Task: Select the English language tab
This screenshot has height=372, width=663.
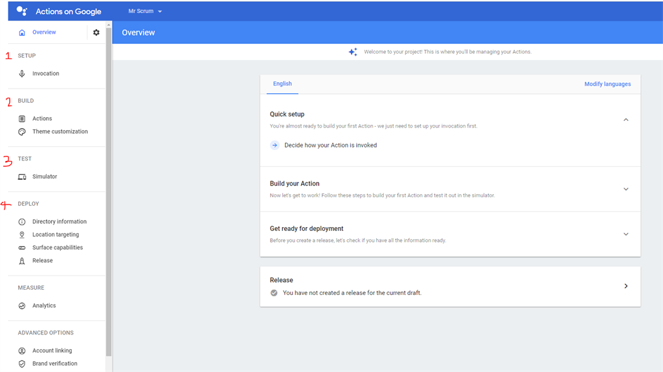Action: tap(282, 83)
